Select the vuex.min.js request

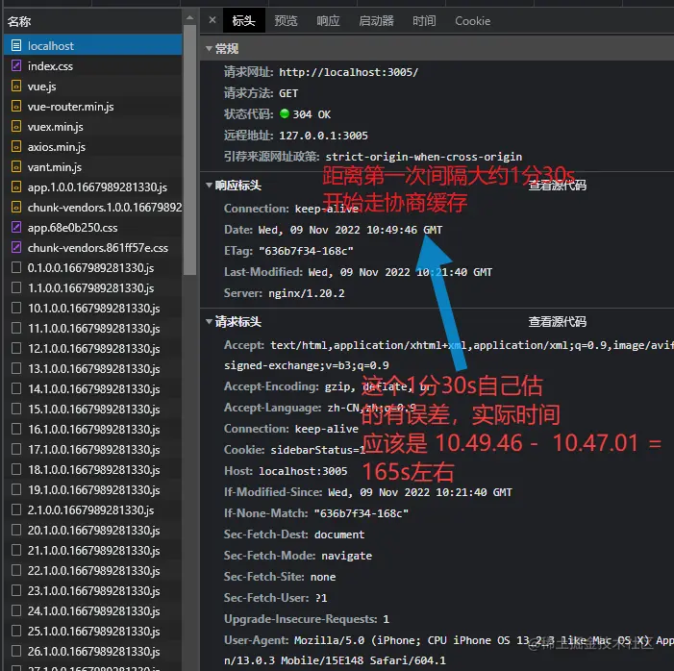pyautogui.click(x=93, y=126)
